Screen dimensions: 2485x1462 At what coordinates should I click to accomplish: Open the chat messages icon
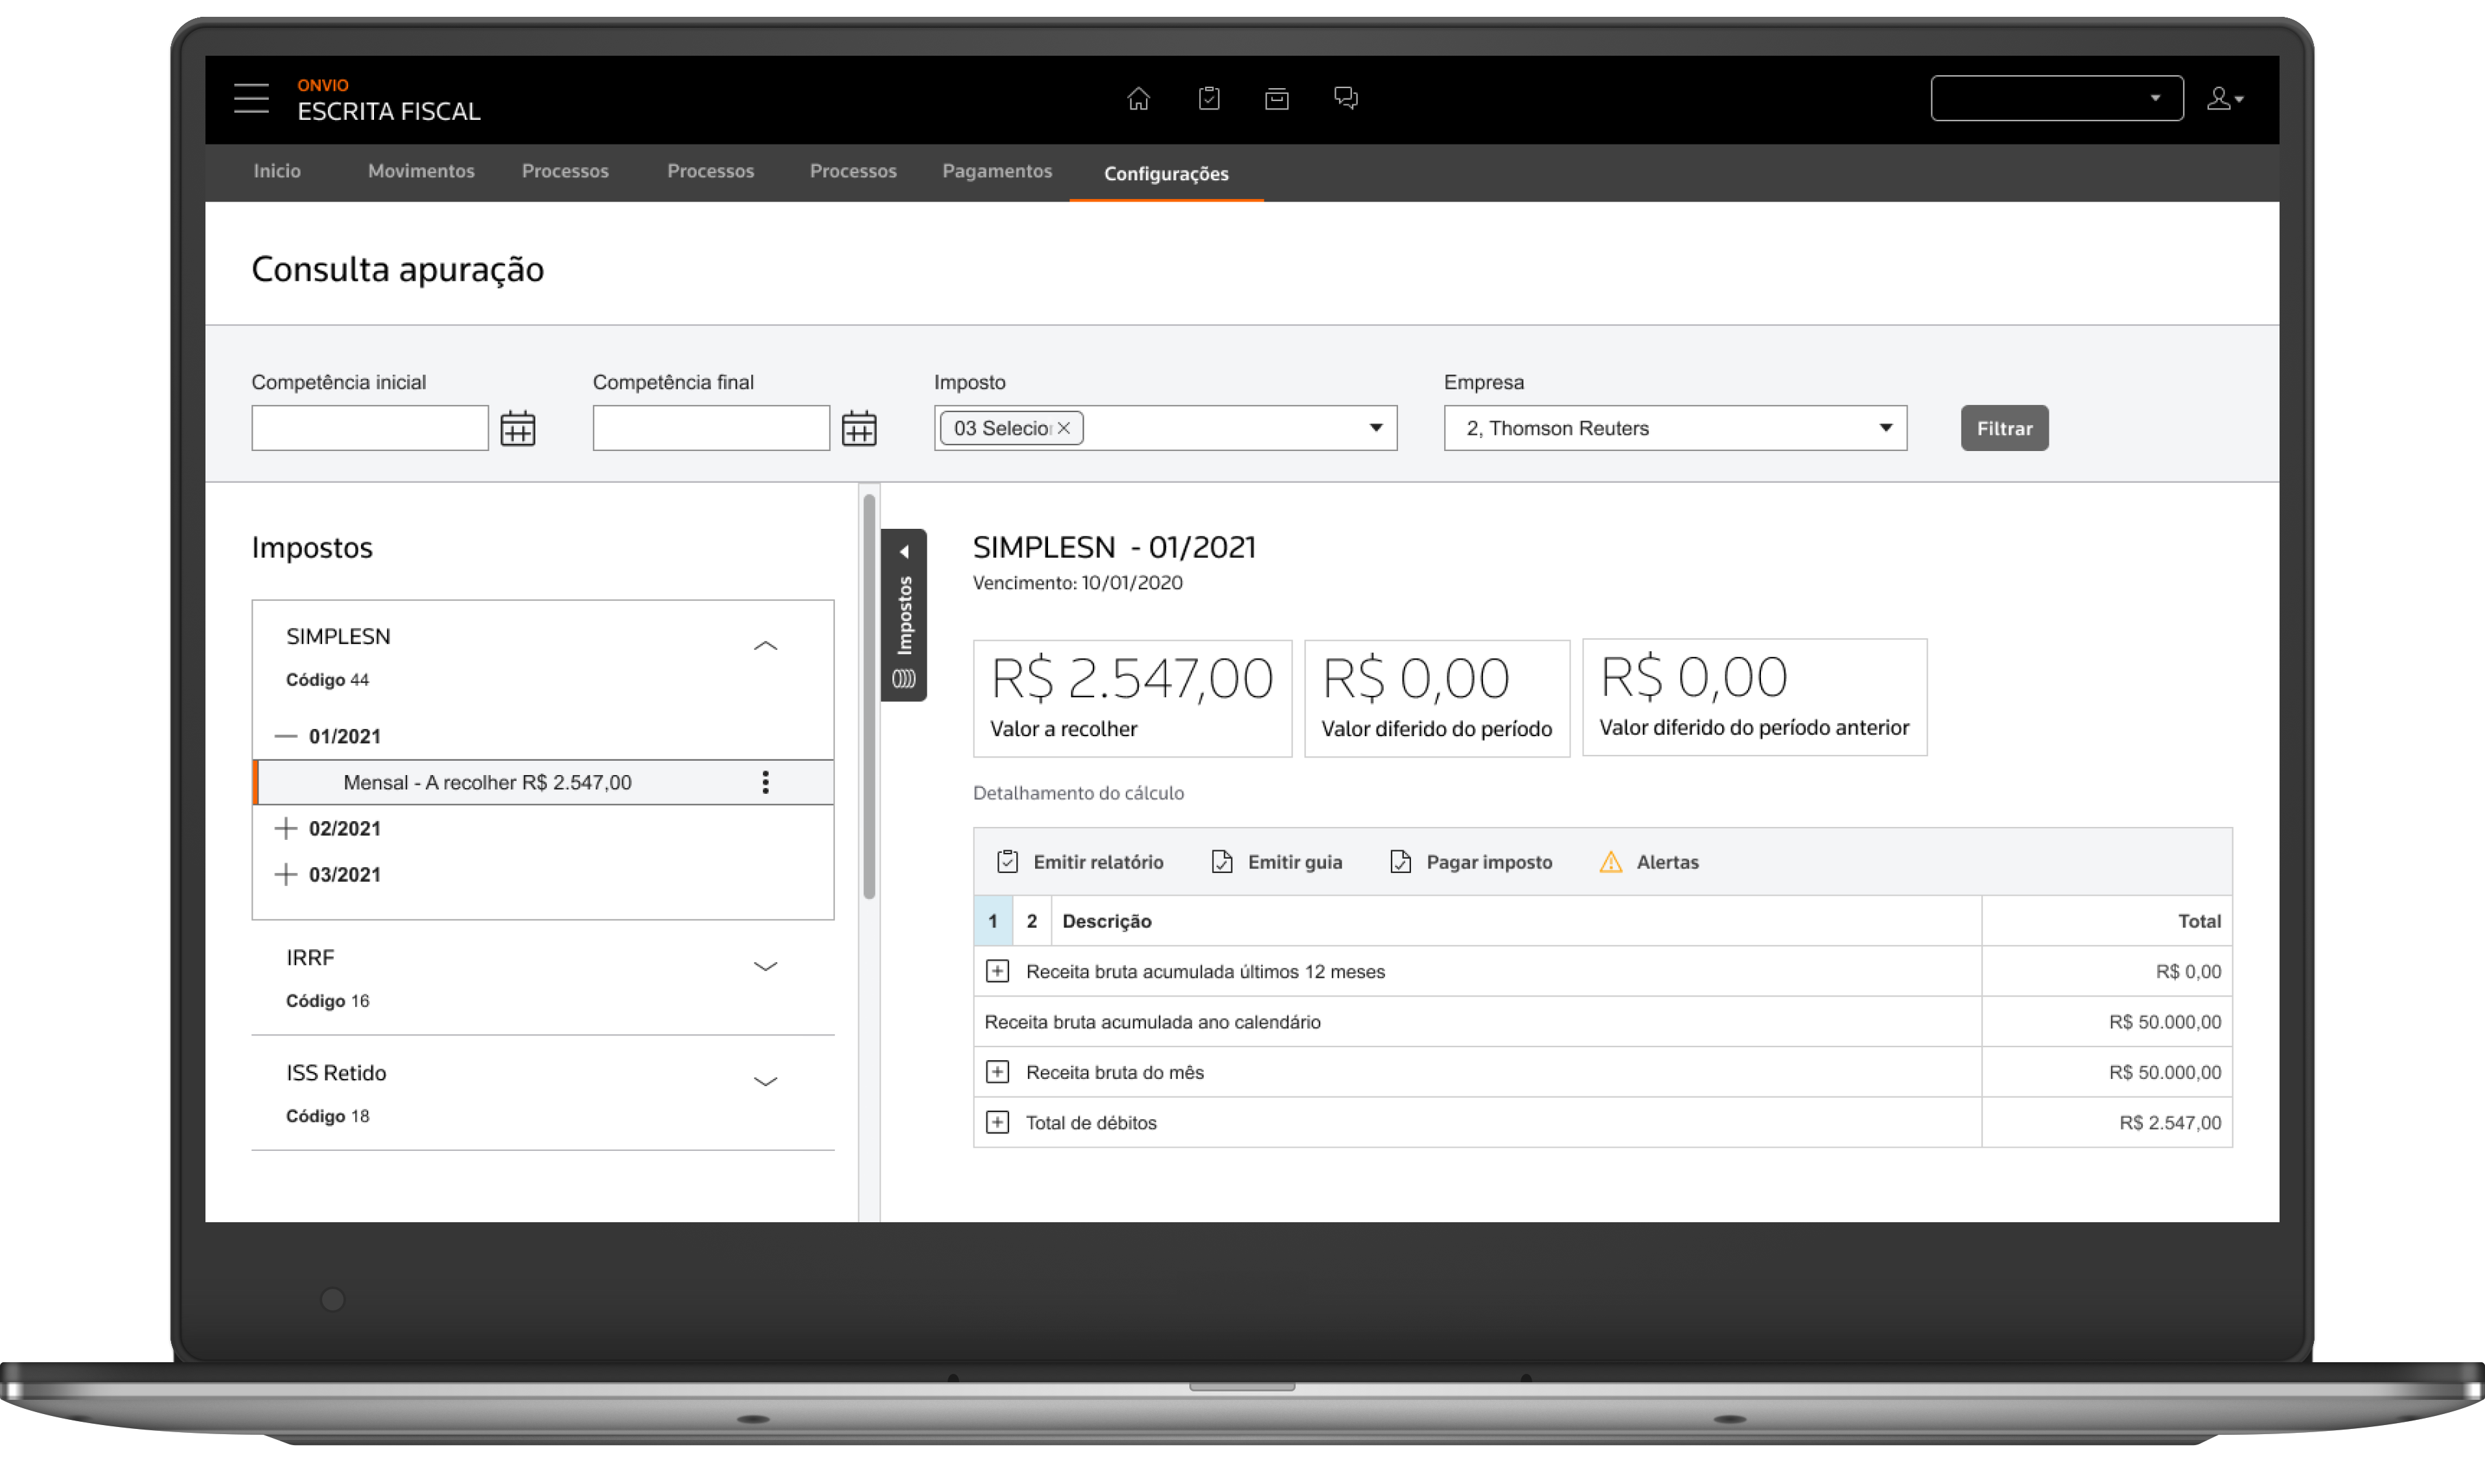coord(1345,99)
